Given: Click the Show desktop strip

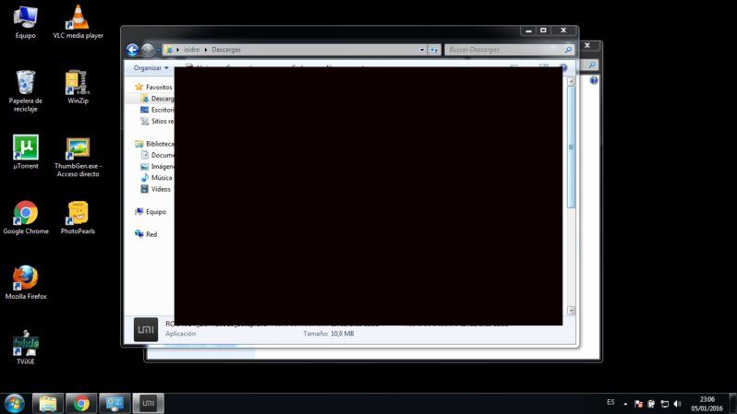Looking at the screenshot, I should tap(733, 404).
